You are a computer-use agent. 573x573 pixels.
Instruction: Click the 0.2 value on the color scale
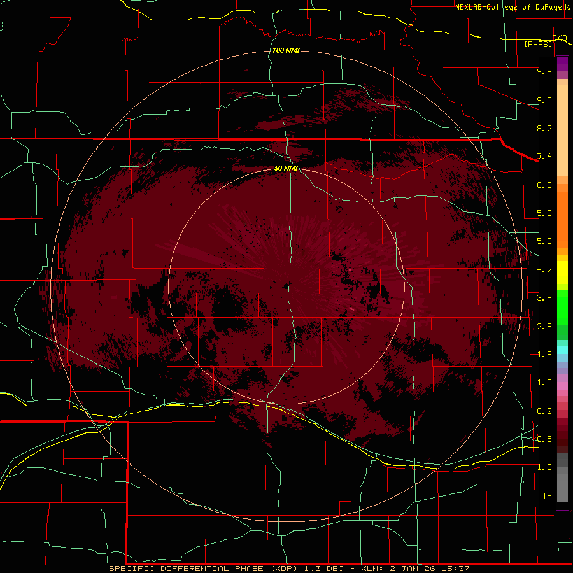(544, 411)
